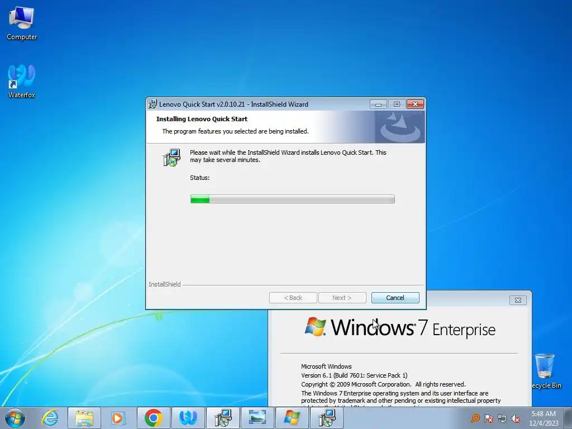Click the muted volume tray icon
This screenshot has width=572, height=429.
click(x=516, y=418)
